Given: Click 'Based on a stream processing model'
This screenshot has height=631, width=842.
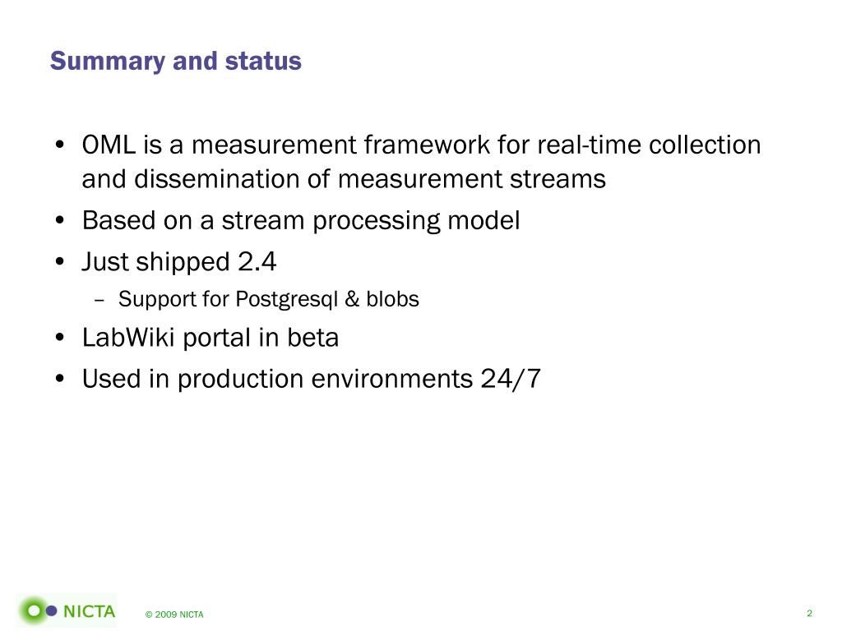Looking at the screenshot, I should click(301, 220).
